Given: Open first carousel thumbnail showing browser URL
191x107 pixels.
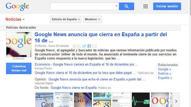Looking at the screenshot, I should coord(44,100).
